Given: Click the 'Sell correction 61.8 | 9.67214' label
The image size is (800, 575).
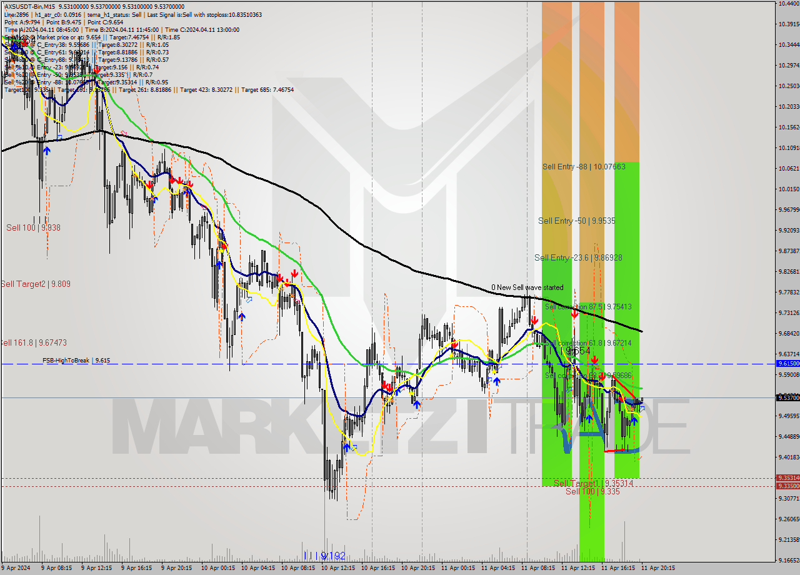Looking at the screenshot, I should 588,343.
